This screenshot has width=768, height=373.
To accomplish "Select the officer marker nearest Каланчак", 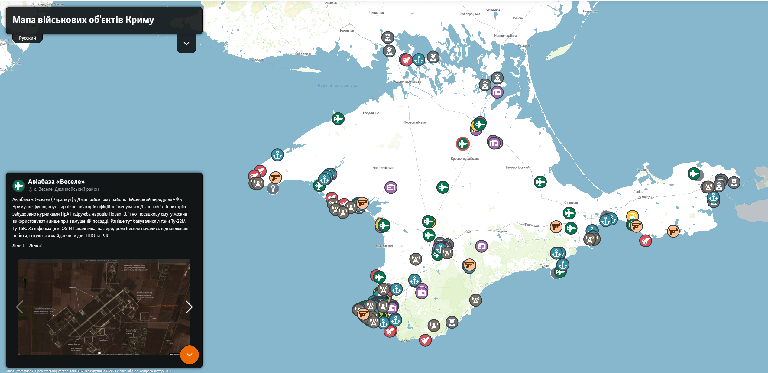I will pos(387,38).
